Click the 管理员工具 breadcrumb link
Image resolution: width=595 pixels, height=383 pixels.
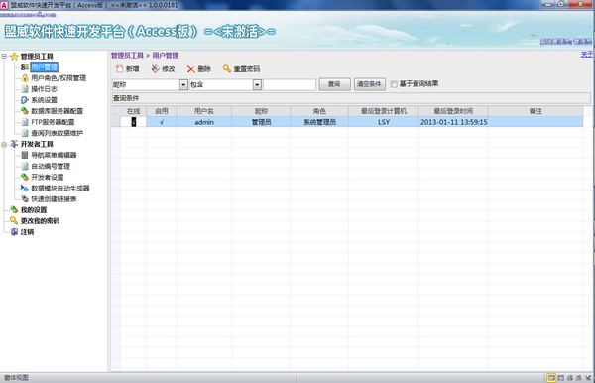pos(127,55)
